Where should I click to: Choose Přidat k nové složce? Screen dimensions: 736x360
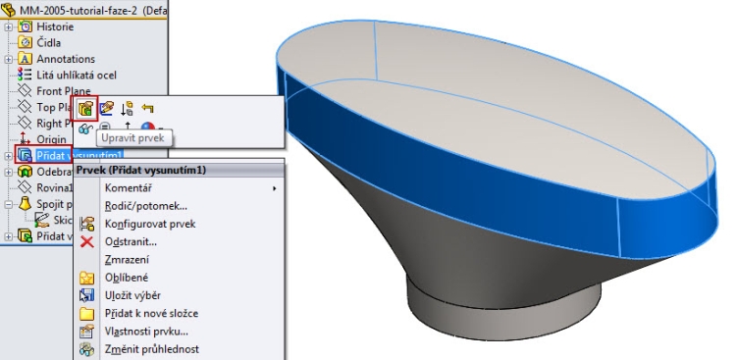tap(180, 313)
